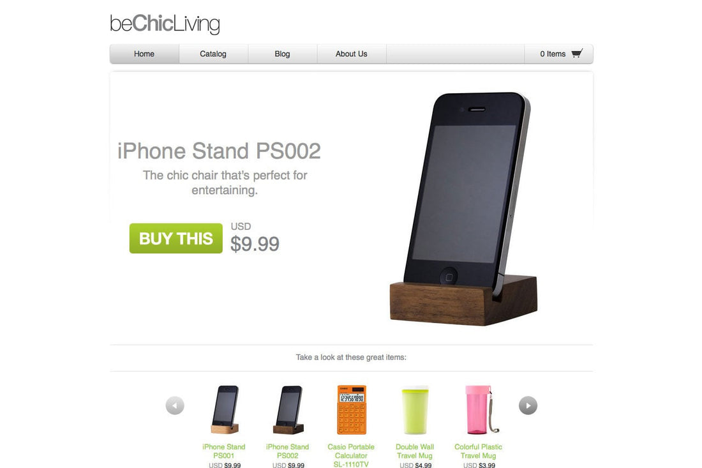Screen dimensions: 702x468
Task: Open the beChicLiving logo
Action: tap(165, 24)
